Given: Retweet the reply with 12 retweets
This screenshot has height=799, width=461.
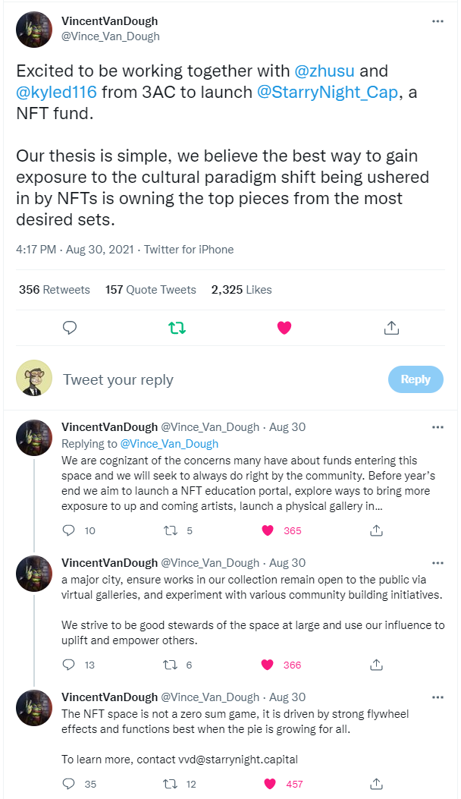Looking at the screenshot, I should click(x=170, y=784).
